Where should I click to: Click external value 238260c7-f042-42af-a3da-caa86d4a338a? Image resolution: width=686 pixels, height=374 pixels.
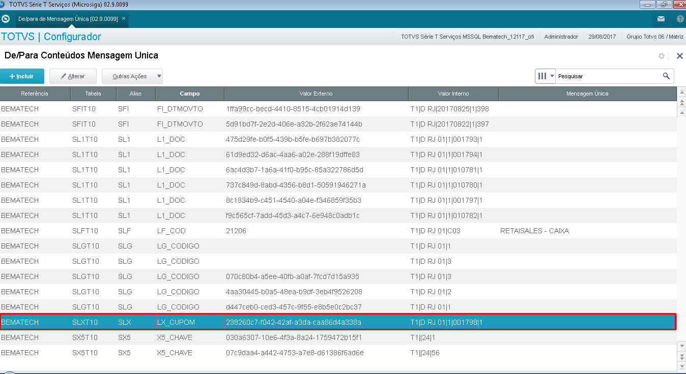pos(294,322)
